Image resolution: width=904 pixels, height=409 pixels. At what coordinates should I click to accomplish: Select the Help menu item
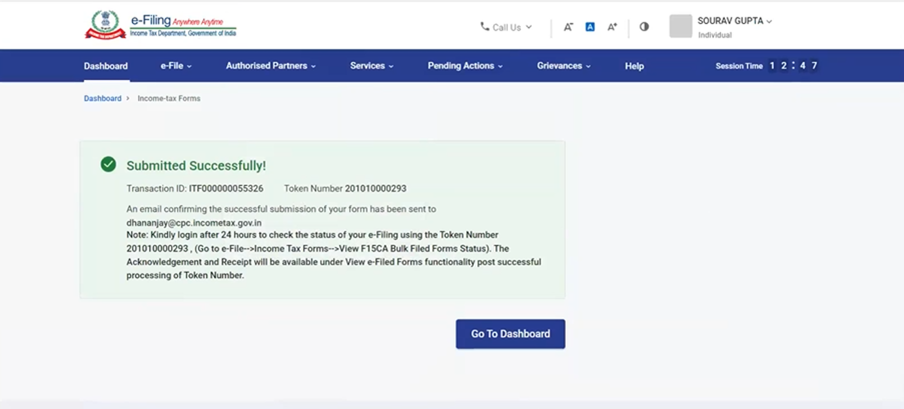[x=634, y=66]
